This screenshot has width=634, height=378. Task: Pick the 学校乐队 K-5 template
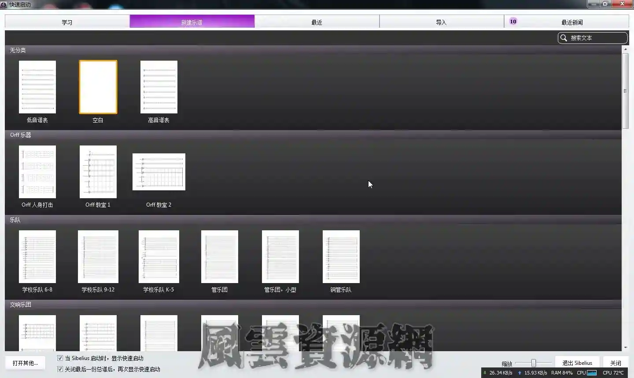(159, 257)
